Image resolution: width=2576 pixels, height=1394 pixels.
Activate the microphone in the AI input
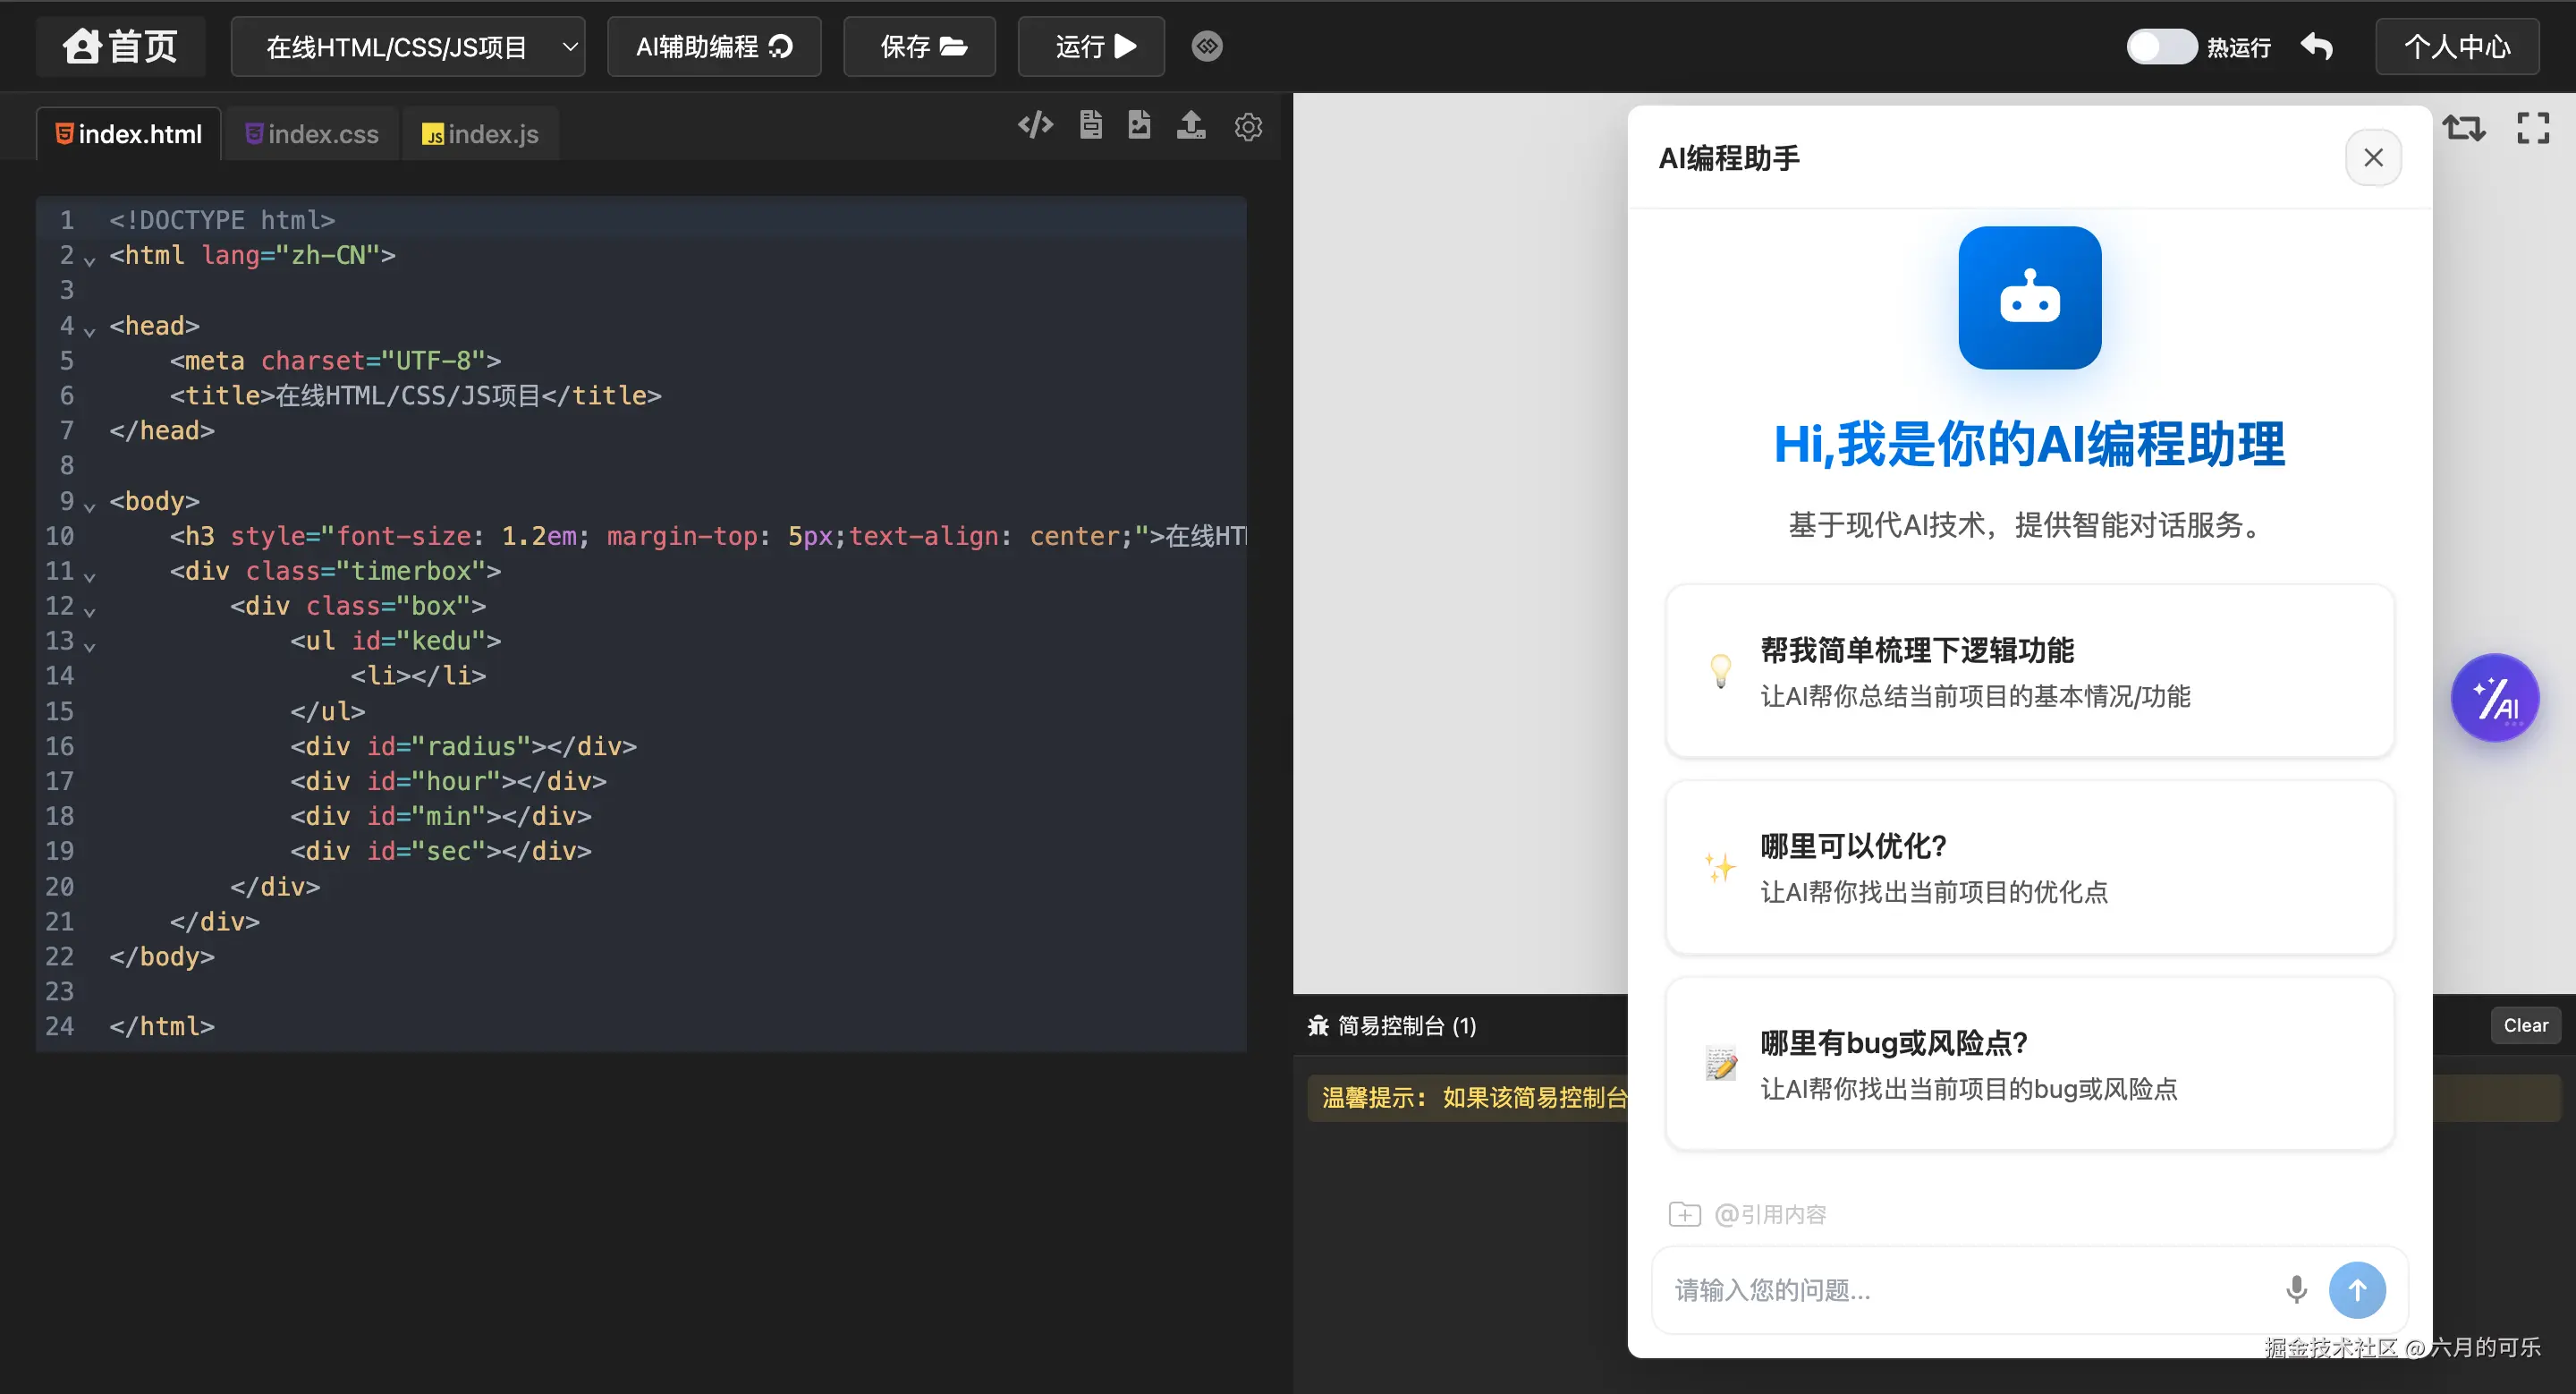[x=2297, y=1290]
